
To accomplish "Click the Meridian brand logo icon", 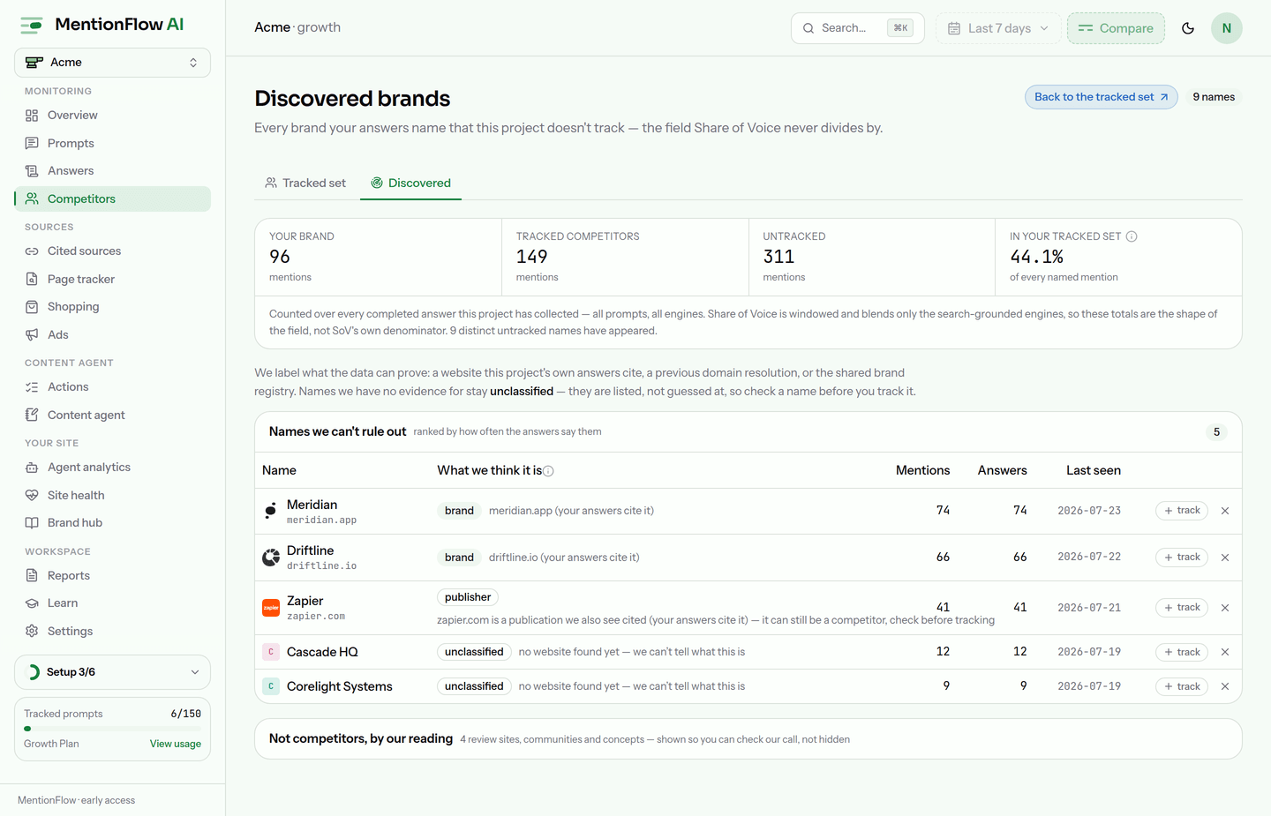I will (271, 511).
